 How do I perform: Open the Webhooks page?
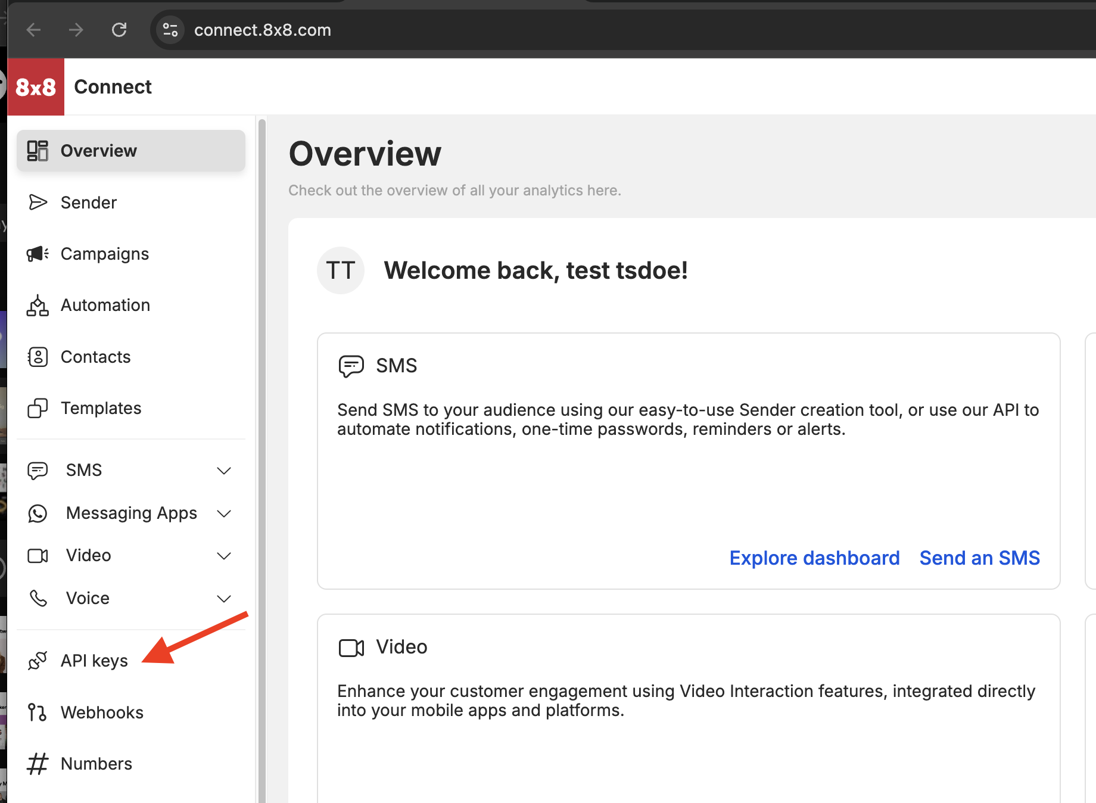[131, 712]
